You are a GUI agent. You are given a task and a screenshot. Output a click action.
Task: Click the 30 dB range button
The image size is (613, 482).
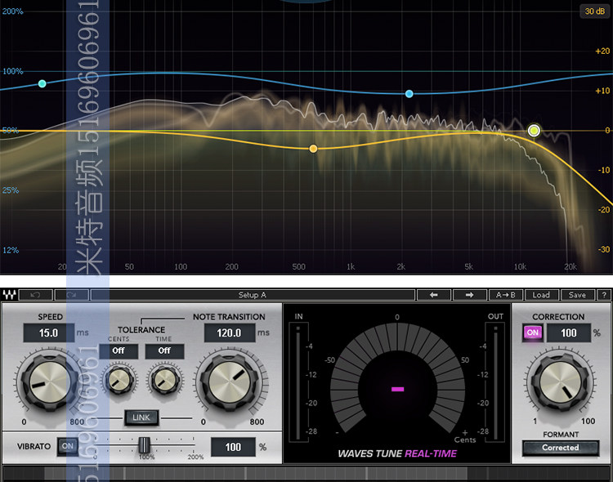pos(595,11)
